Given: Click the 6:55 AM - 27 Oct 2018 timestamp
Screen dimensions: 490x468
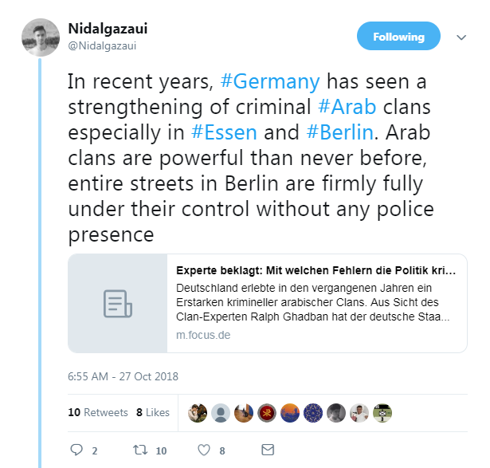Looking at the screenshot, I should click(x=123, y=376).
